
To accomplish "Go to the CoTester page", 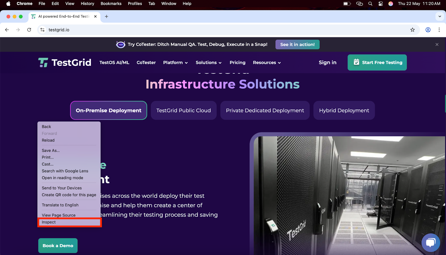I will [x=146, y=62].
